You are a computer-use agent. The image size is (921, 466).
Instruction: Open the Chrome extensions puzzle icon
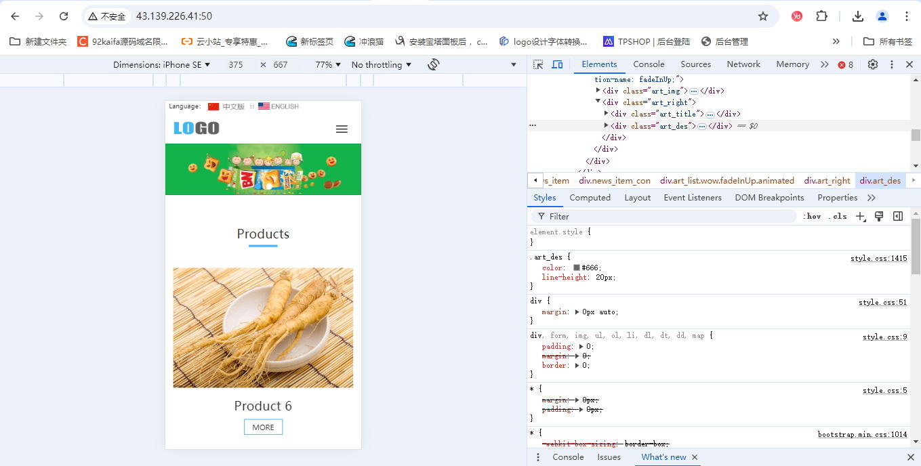tap(821, 16)
